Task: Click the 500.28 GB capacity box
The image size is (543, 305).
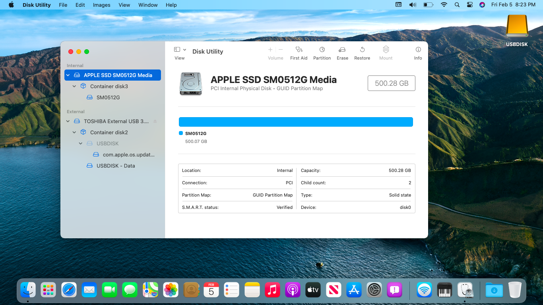Action: point(392,83)
